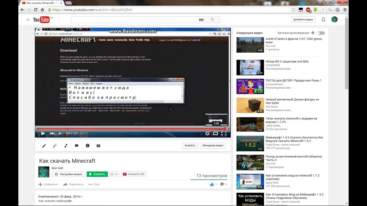Open Chrome main menu button
Viewport: 367px width, 206px height.
(345, 10)
